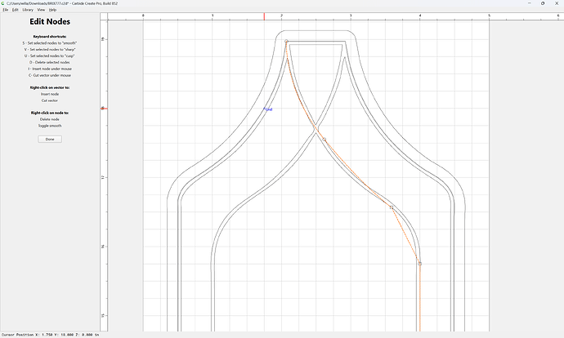
Task: Click the blue Grid label on the canvas
Action: 269,109
